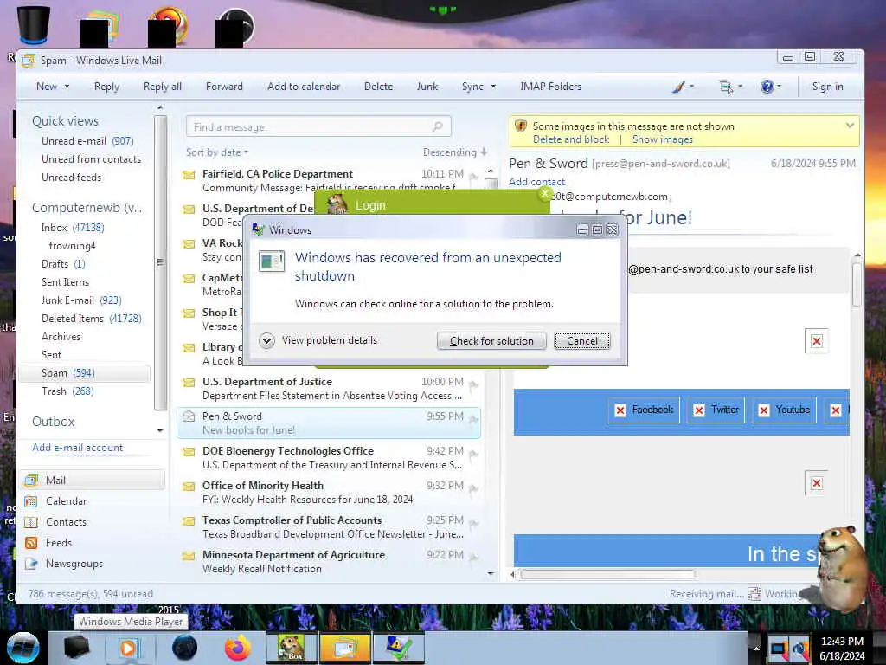Click Delete and block link
The height and width of the screenshot is (665, 886).
pyautogui.click(x=571, y=139)
